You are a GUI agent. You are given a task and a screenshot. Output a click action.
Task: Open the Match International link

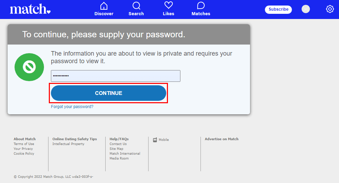click(x=125, y=154)
